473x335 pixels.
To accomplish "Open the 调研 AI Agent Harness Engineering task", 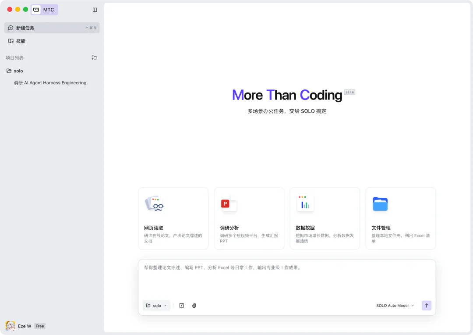I will pos(51,82).
